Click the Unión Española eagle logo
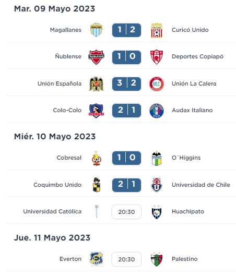Screen dimensions: 236x276 pos(96,84)
